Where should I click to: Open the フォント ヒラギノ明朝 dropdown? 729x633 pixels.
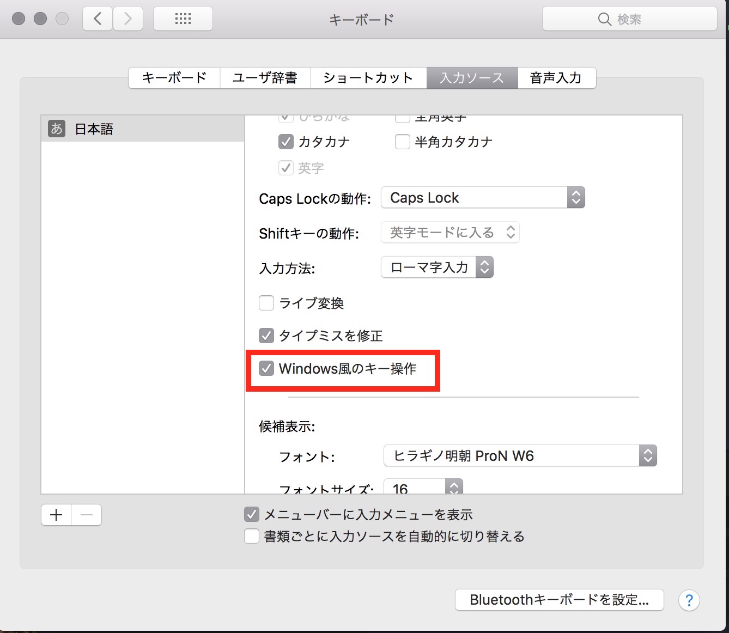point(520,455)
